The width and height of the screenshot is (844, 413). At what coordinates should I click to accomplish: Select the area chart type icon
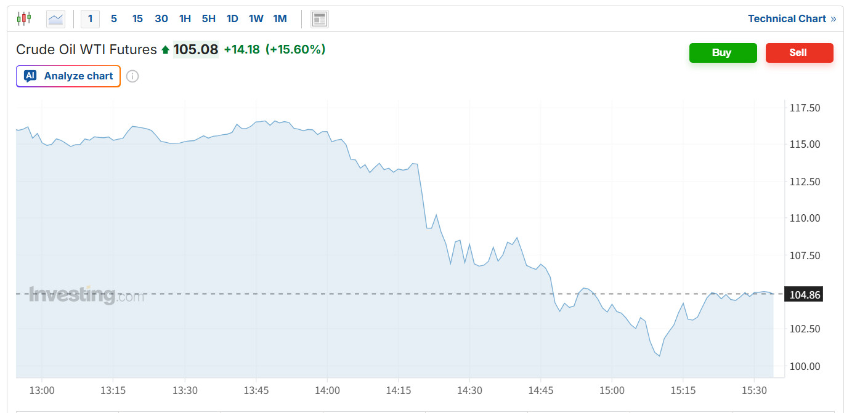coord(55,19)
